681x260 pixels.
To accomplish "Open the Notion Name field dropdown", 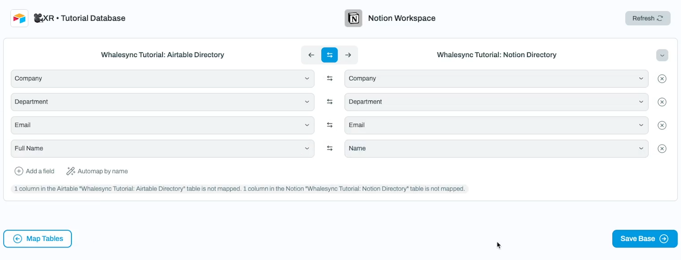I will click(496, 149).
